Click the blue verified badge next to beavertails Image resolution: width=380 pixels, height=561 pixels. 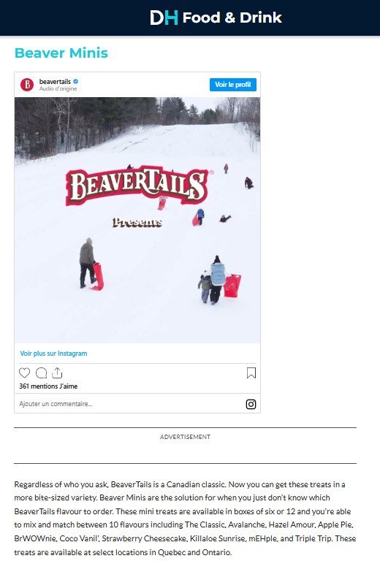[x=75, y=82]
